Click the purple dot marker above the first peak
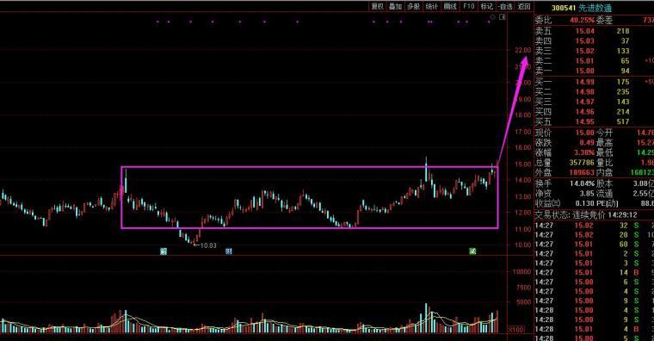Viewport: 654px width, 341px height. [157, 22]
